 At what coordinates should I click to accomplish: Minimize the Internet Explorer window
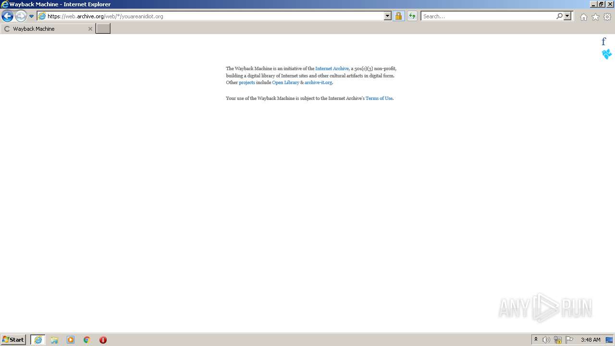point(593,4)
